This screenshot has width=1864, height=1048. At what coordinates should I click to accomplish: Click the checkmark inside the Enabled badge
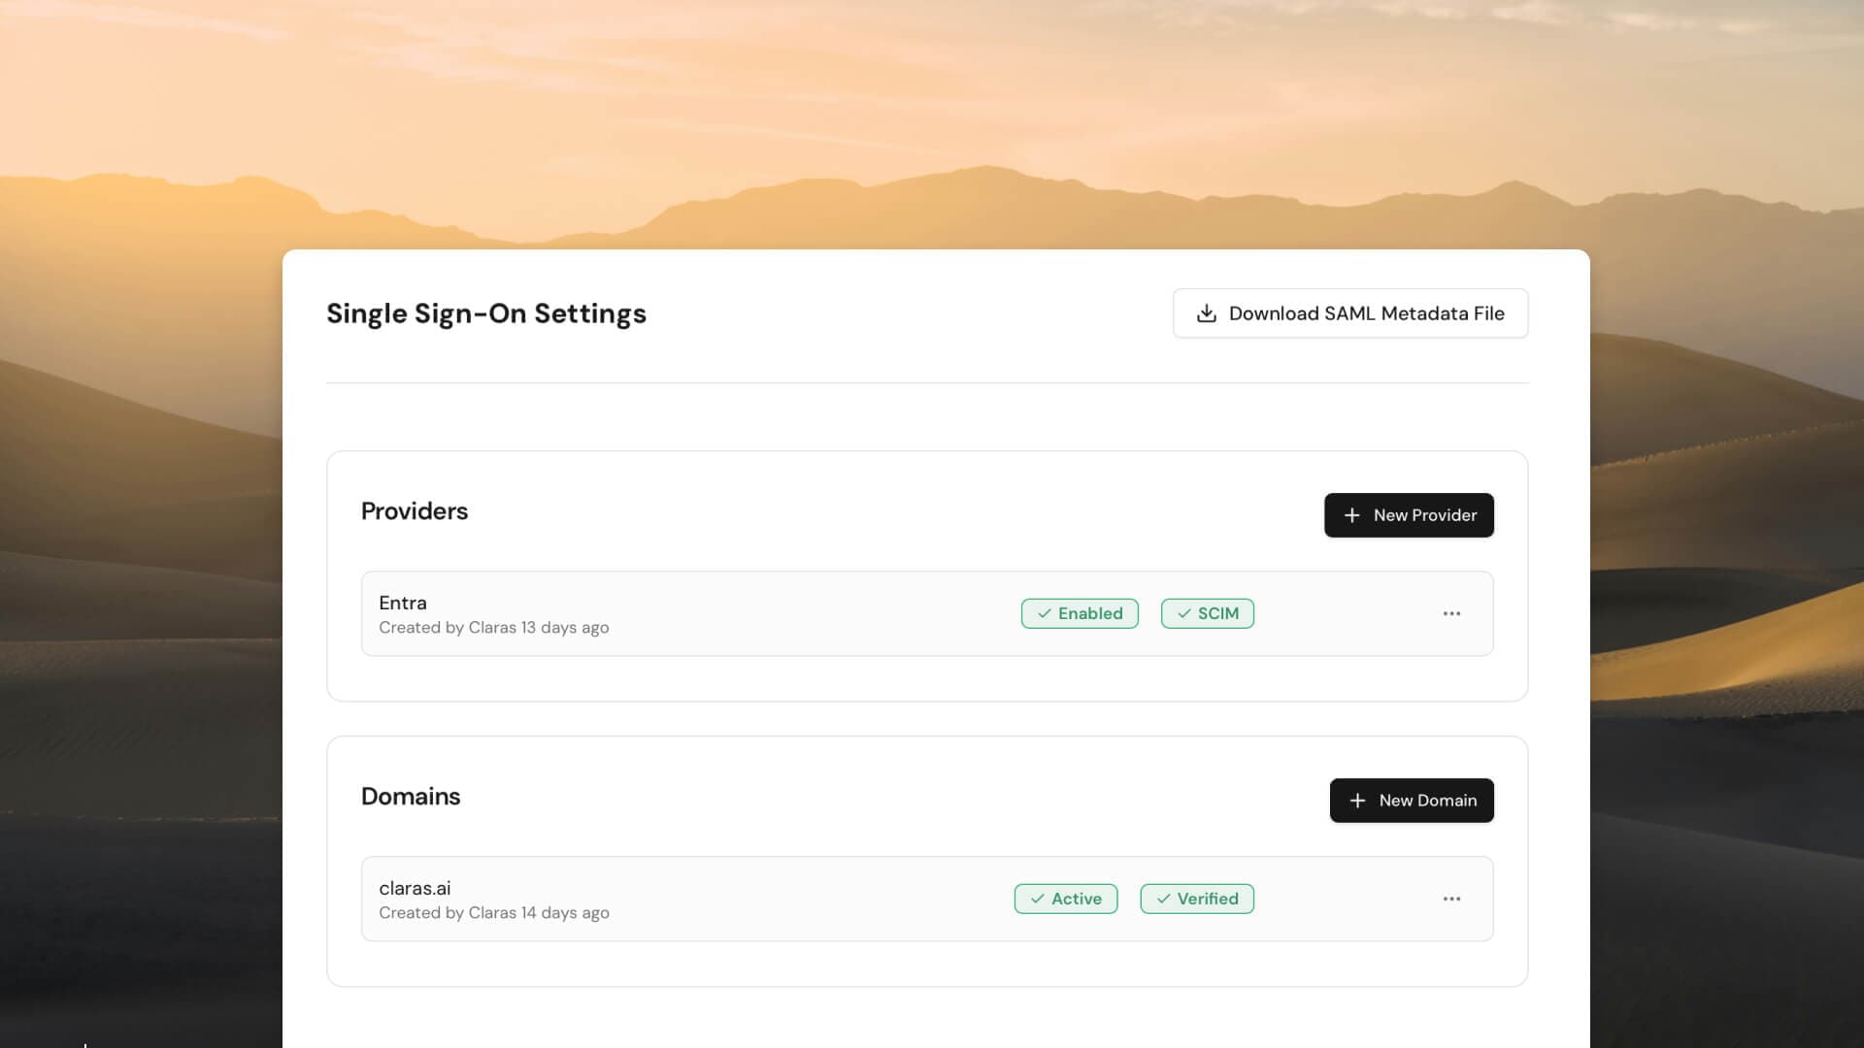coord(1043,613)
